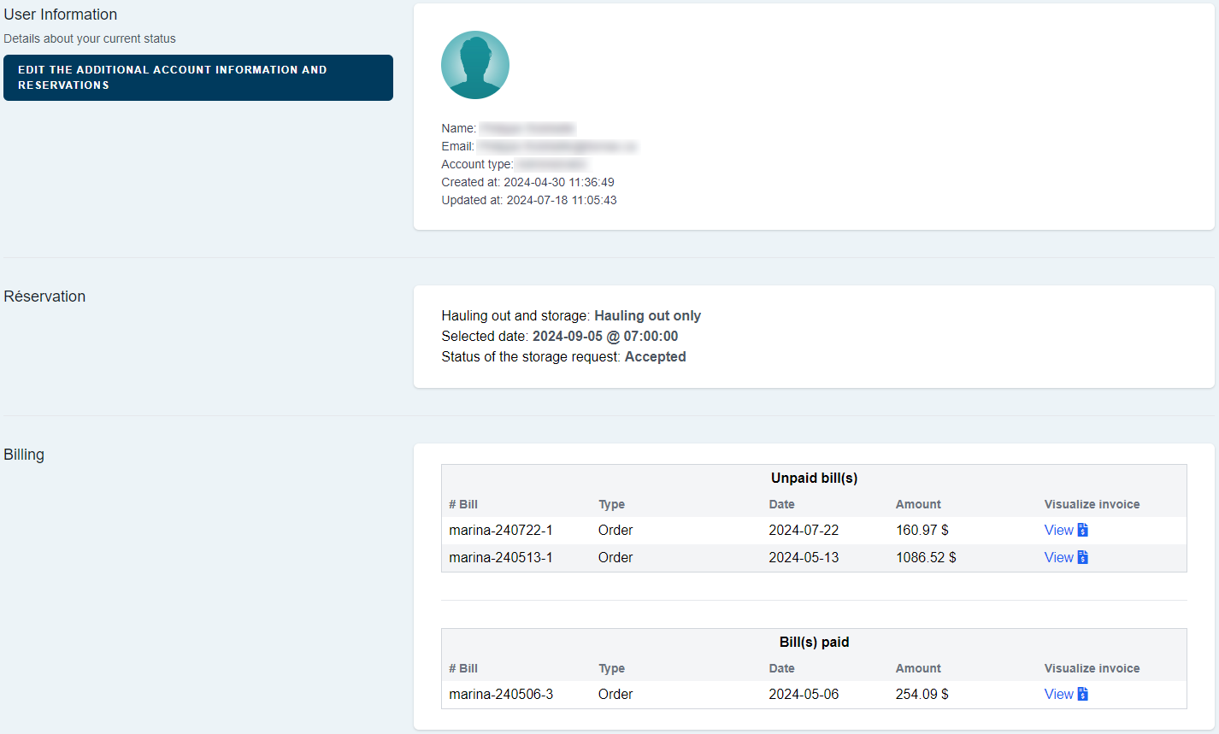The image size is (1219, 734).
Task: Click the invoice icon for paid bill marina-240506-3
Action: 1082,694
